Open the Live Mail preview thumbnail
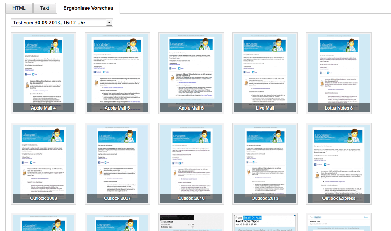Viewport: 391px width, 231px height. pos(265,73)
